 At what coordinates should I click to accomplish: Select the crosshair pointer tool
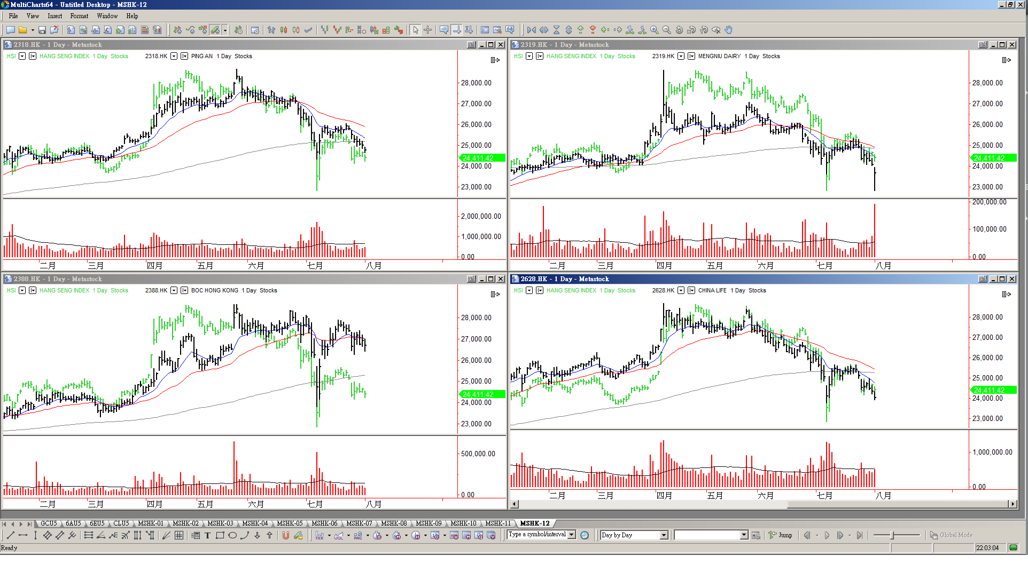428,30
